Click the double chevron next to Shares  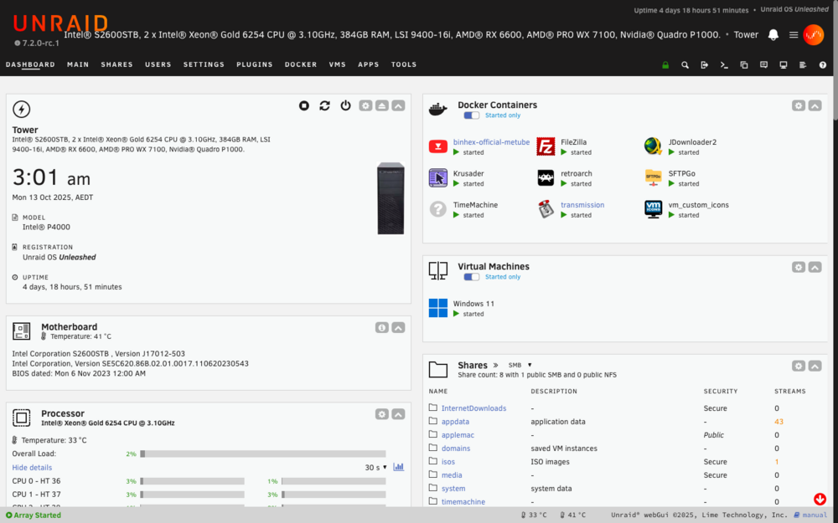tap(495, 366)
